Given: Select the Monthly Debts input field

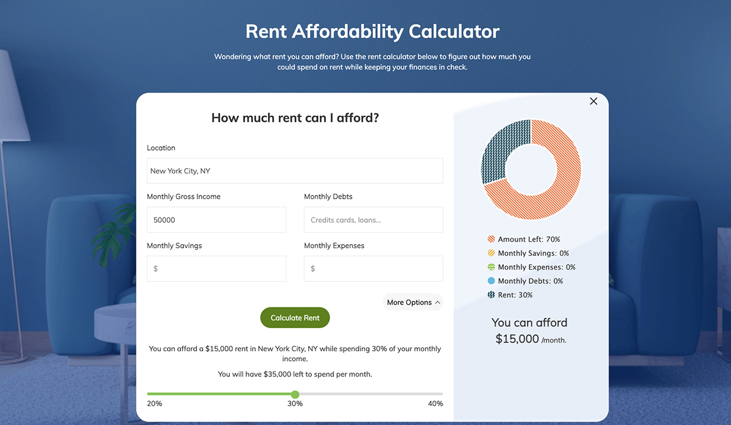Looking at the screenshot, I should click(x=373, y=220).
